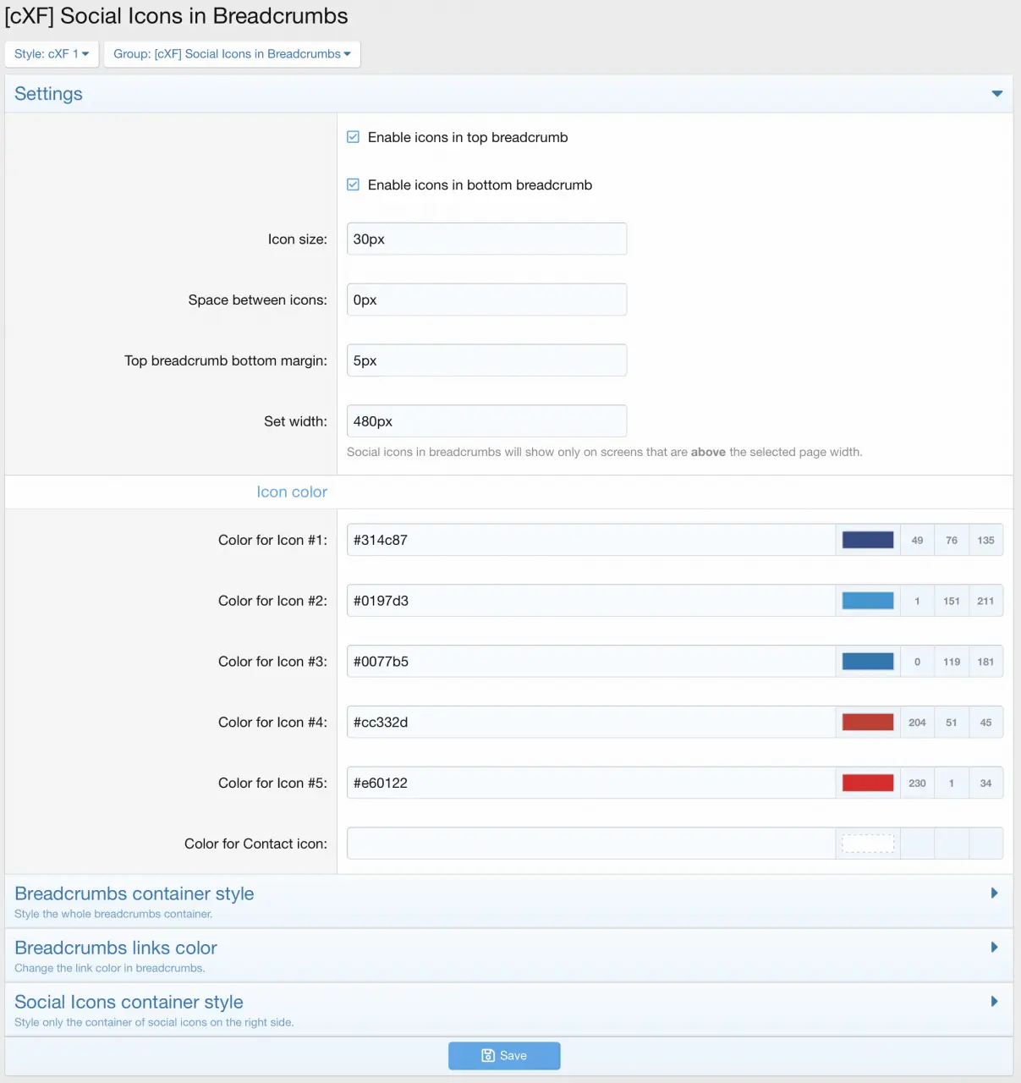This screenshot has width=1021, height=1083.
Task: Open the empty Contact icon color swatch
Action: click(x=868, y=844)
